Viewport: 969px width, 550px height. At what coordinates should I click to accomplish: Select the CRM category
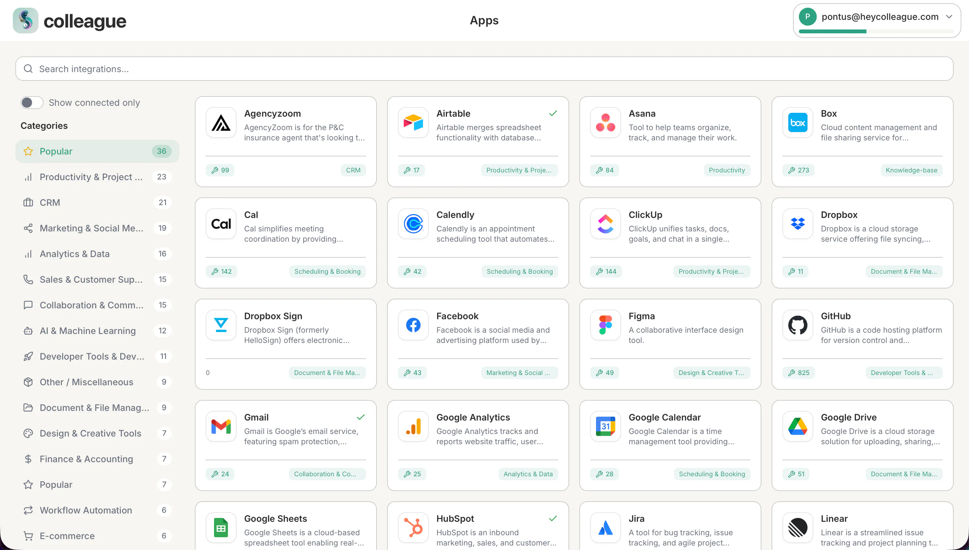97,203
